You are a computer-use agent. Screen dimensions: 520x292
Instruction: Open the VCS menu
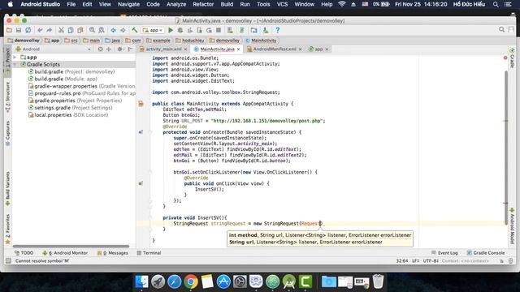point(282,4)
